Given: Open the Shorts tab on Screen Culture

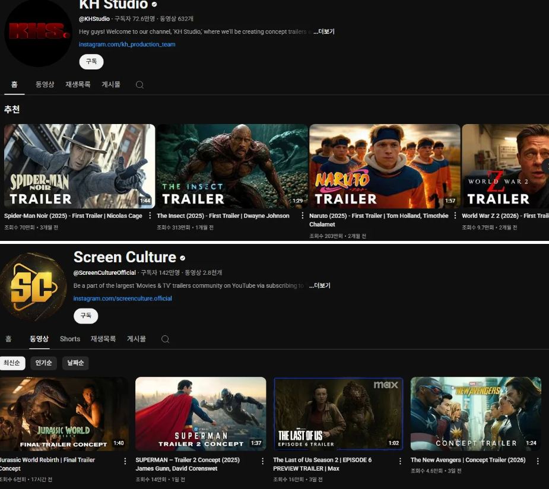Looking at the screenshot, I should tap(70, 339).
